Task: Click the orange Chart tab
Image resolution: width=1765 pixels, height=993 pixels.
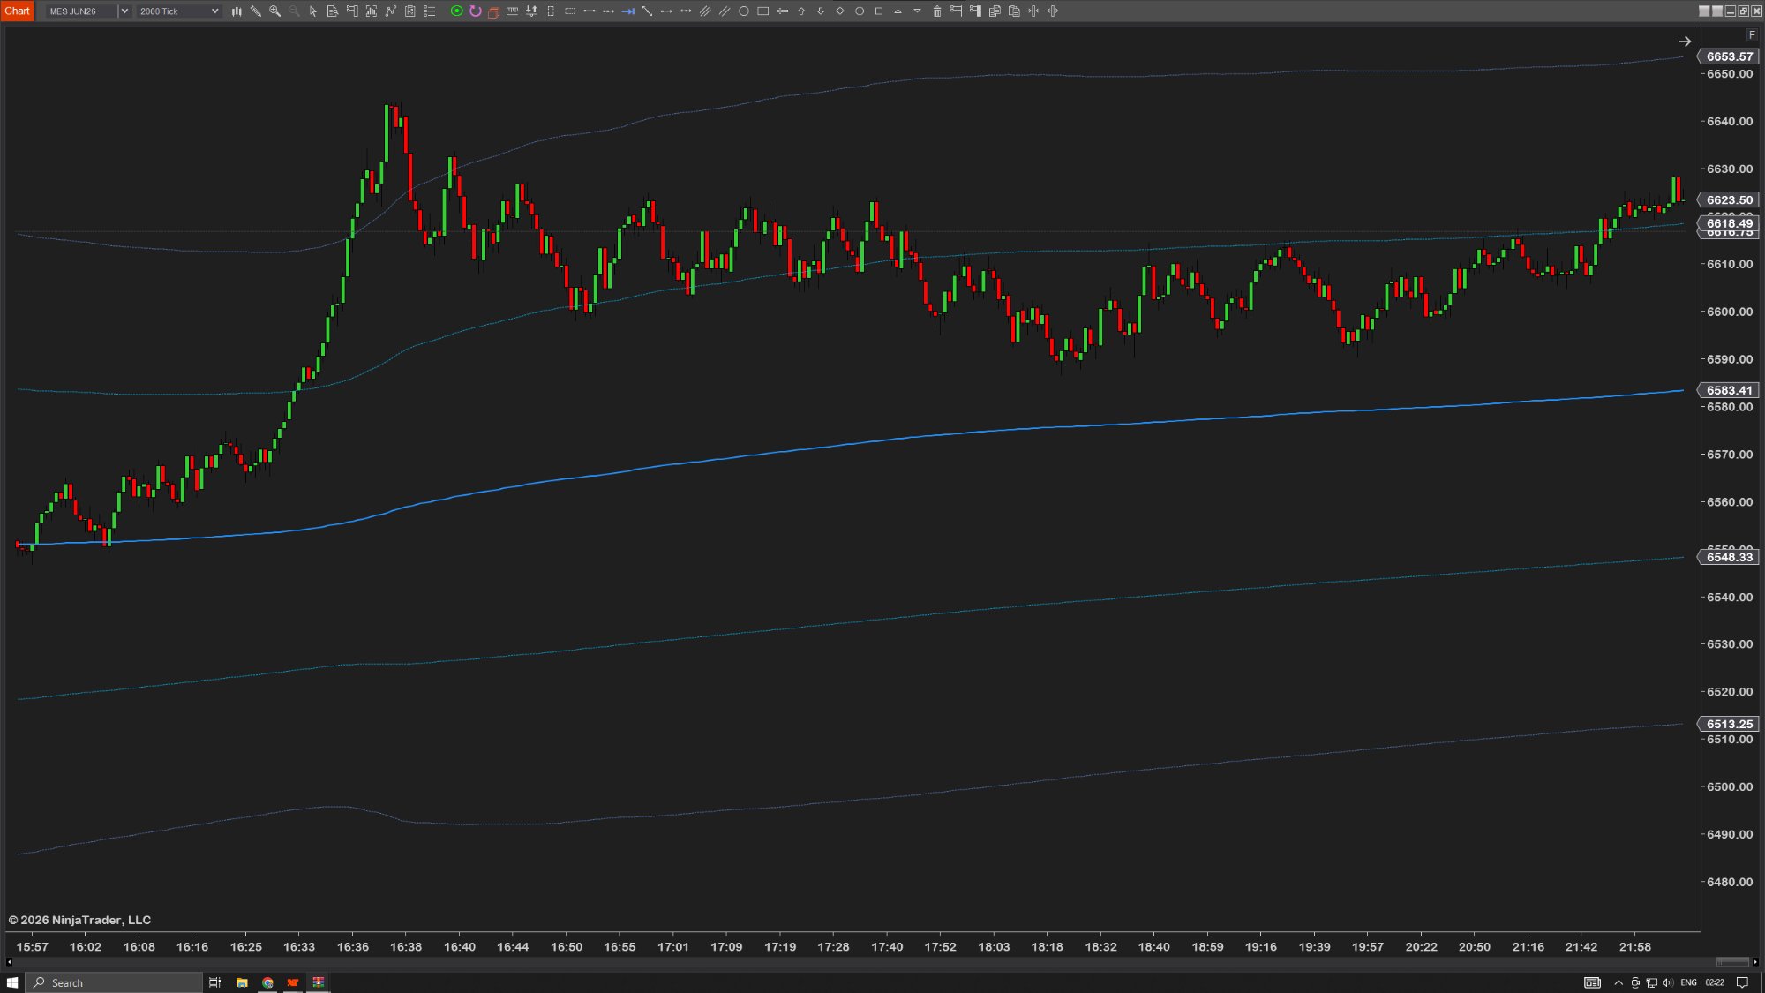Action: coord(17,11)
